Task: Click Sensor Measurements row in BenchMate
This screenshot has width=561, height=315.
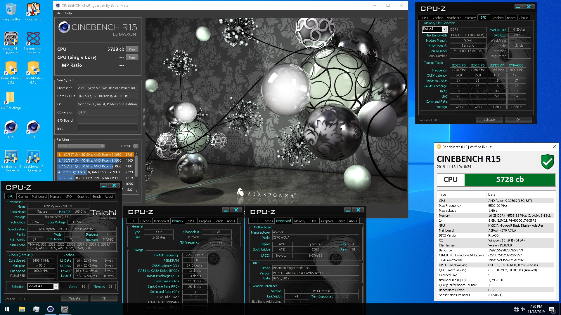Action: click(x=496, y=295)
